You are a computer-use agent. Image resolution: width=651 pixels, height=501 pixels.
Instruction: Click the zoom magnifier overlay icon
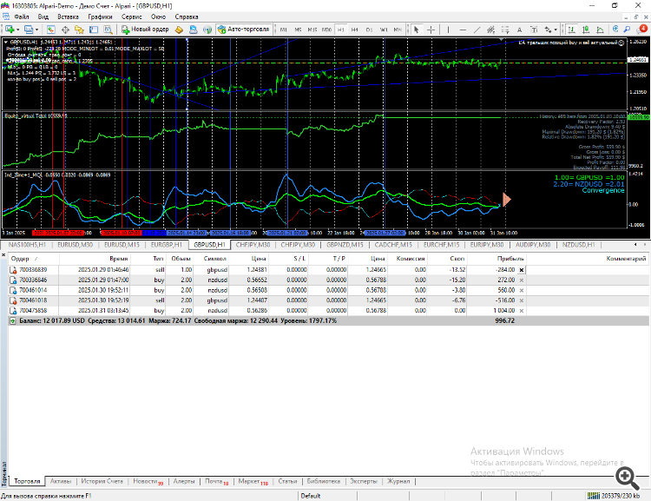(x=627, y=478)
